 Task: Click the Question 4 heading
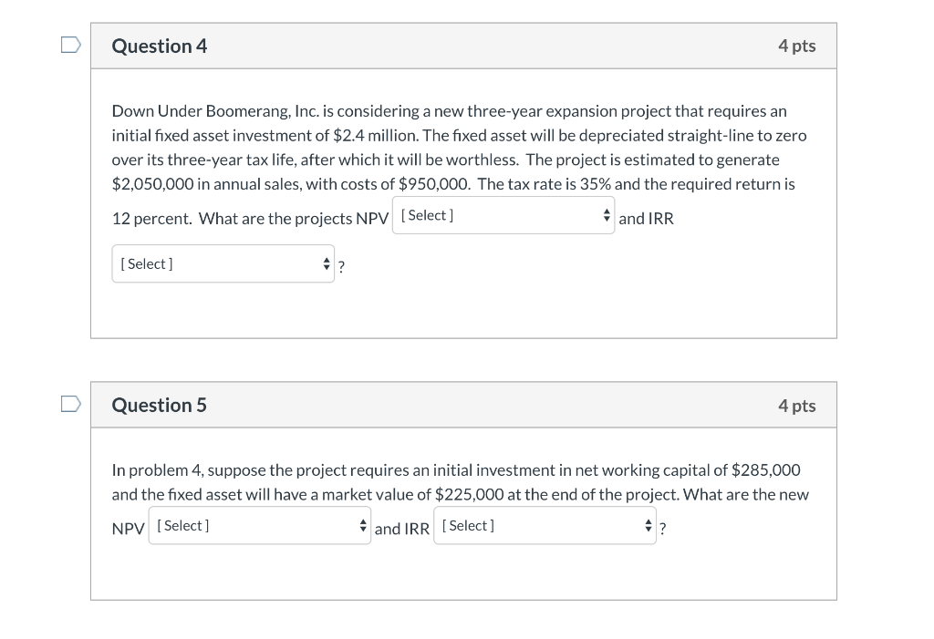point(160,46)
